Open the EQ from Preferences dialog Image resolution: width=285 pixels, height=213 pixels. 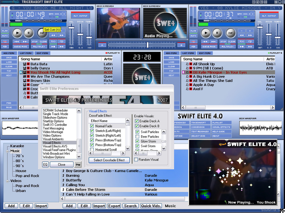pos(45,165)
